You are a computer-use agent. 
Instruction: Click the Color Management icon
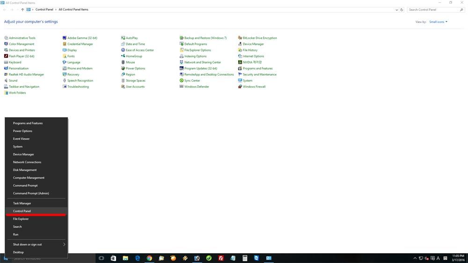click(6, 44)
